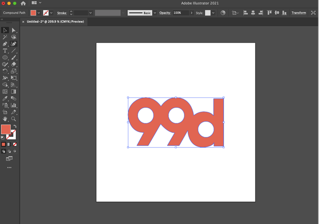Click the Home icon in title bar

click(23, 3)
